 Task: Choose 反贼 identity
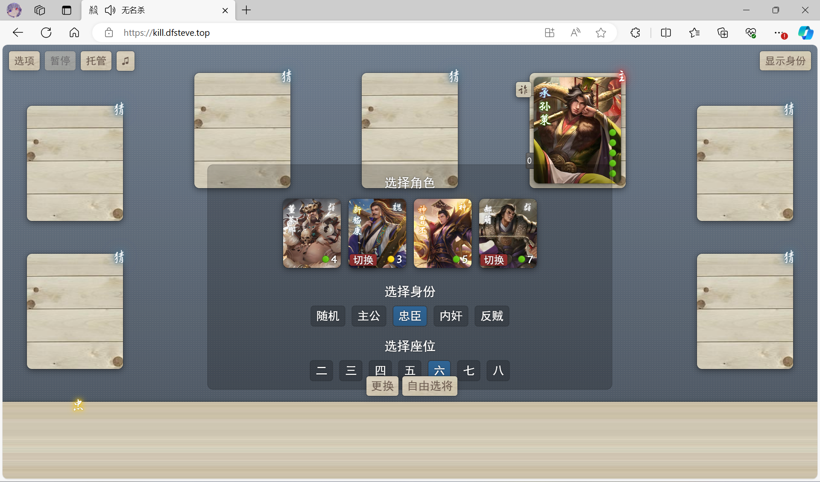[x=492, y=316]
